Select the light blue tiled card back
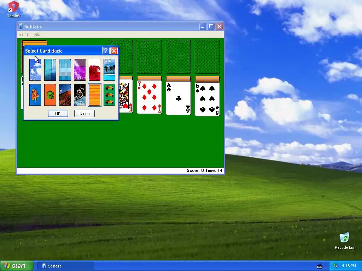The height and width of the screenshot is (271, 362). (65, 70)
